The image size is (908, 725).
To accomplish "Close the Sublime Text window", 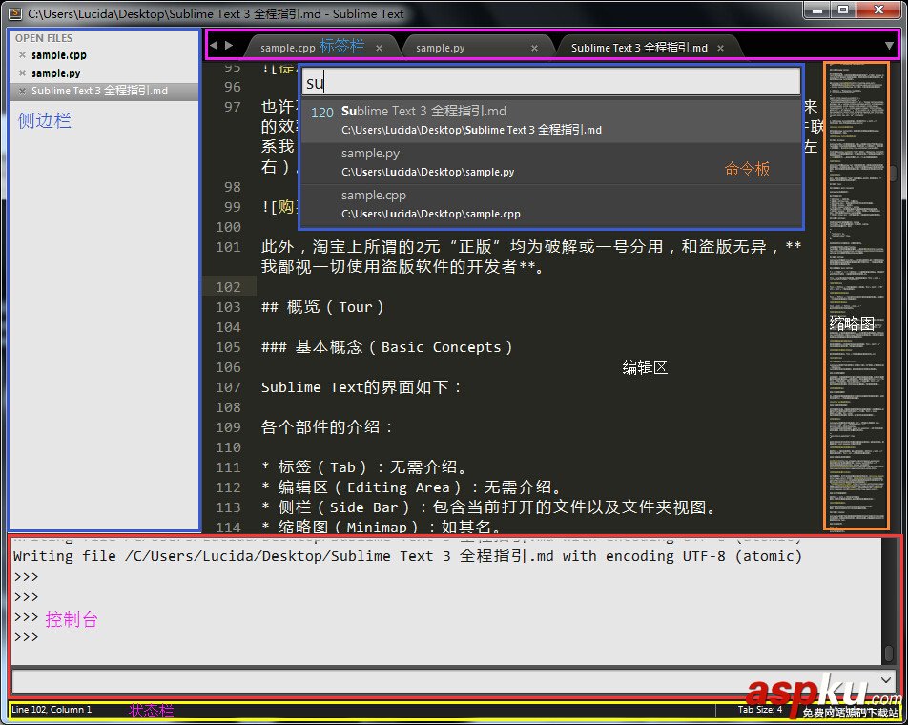I will click(878, 10).
